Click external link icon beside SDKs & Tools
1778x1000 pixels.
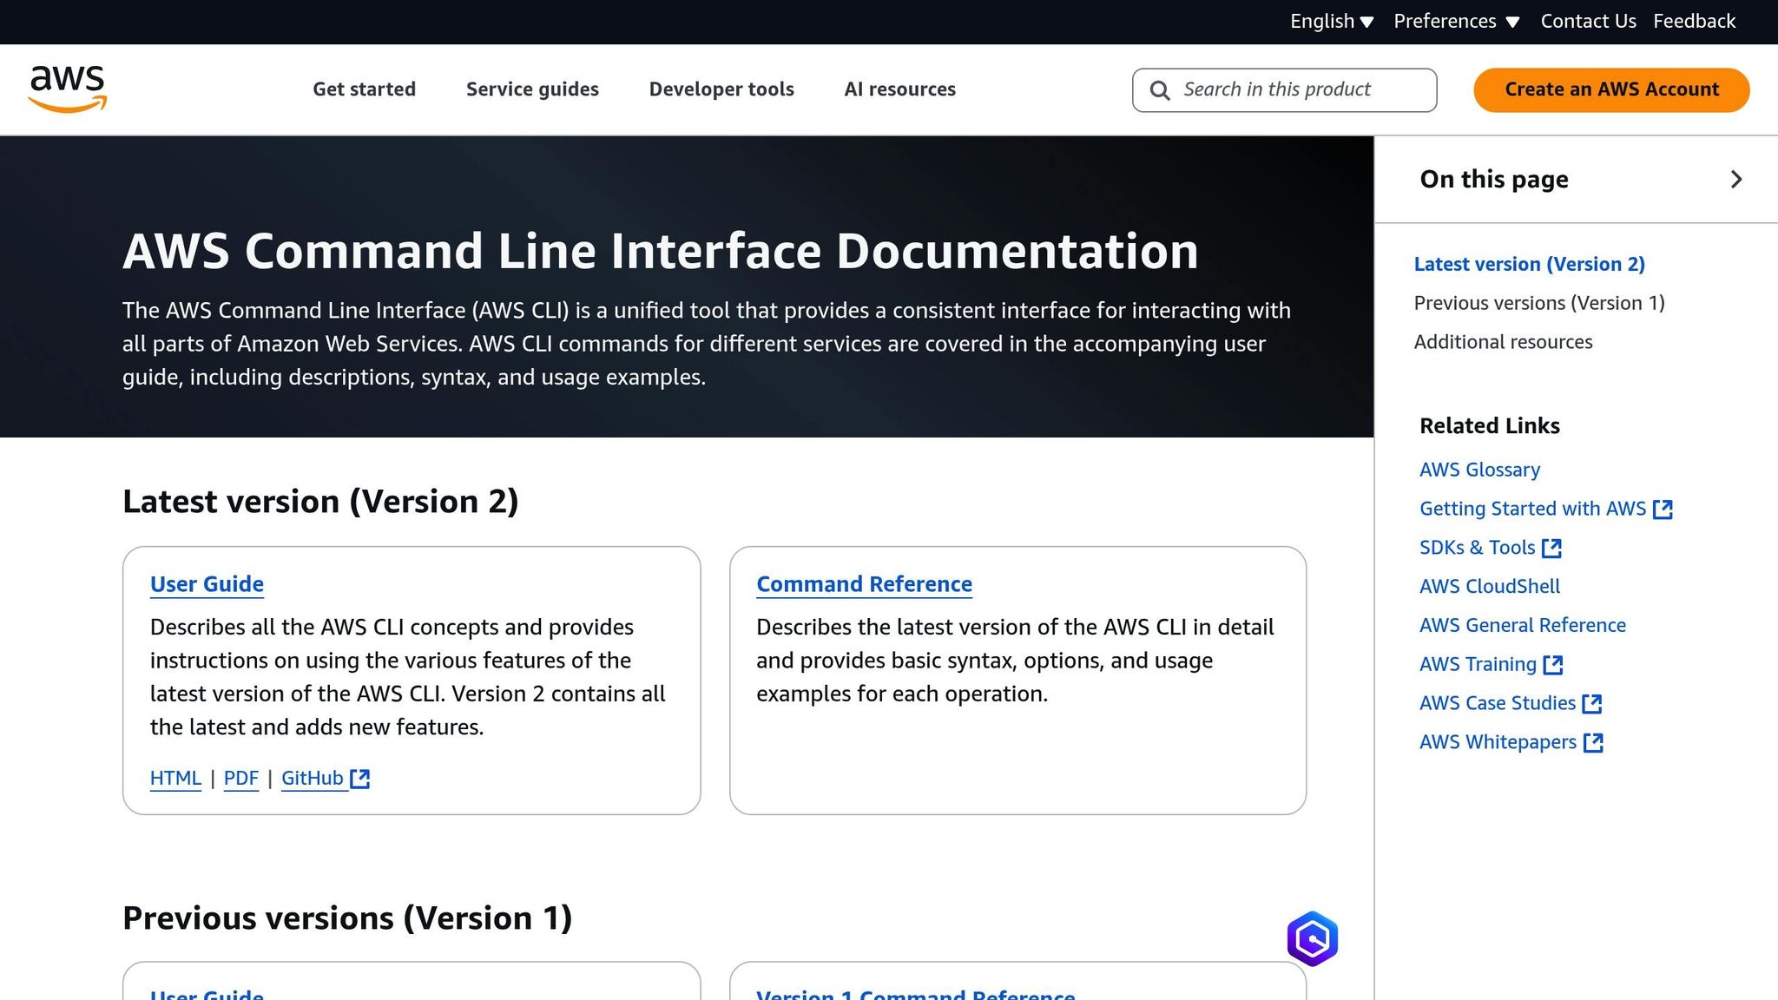[1551, 549]
